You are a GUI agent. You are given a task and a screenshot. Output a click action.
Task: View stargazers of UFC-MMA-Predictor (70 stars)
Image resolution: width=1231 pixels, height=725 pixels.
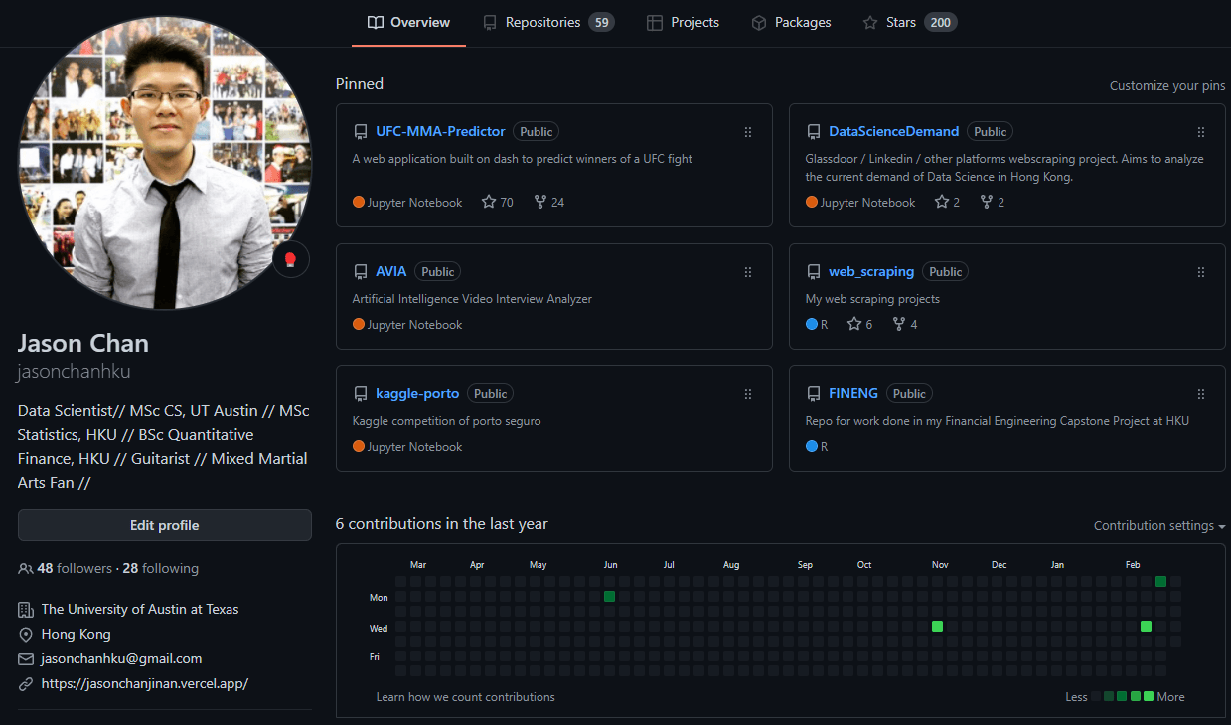click(498, 202)
